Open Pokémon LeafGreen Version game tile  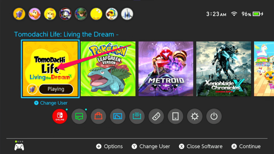tap(108, 69)
